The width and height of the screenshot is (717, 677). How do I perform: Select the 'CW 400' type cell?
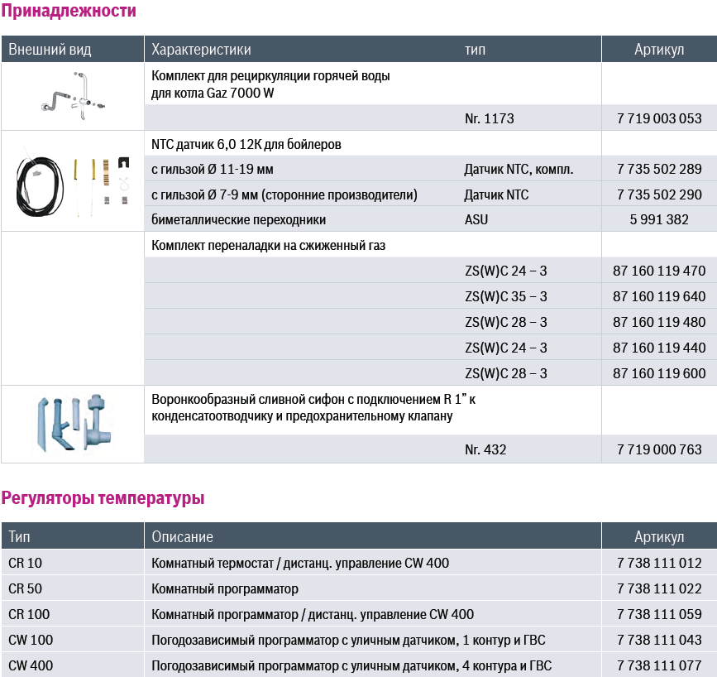(31, 665)
